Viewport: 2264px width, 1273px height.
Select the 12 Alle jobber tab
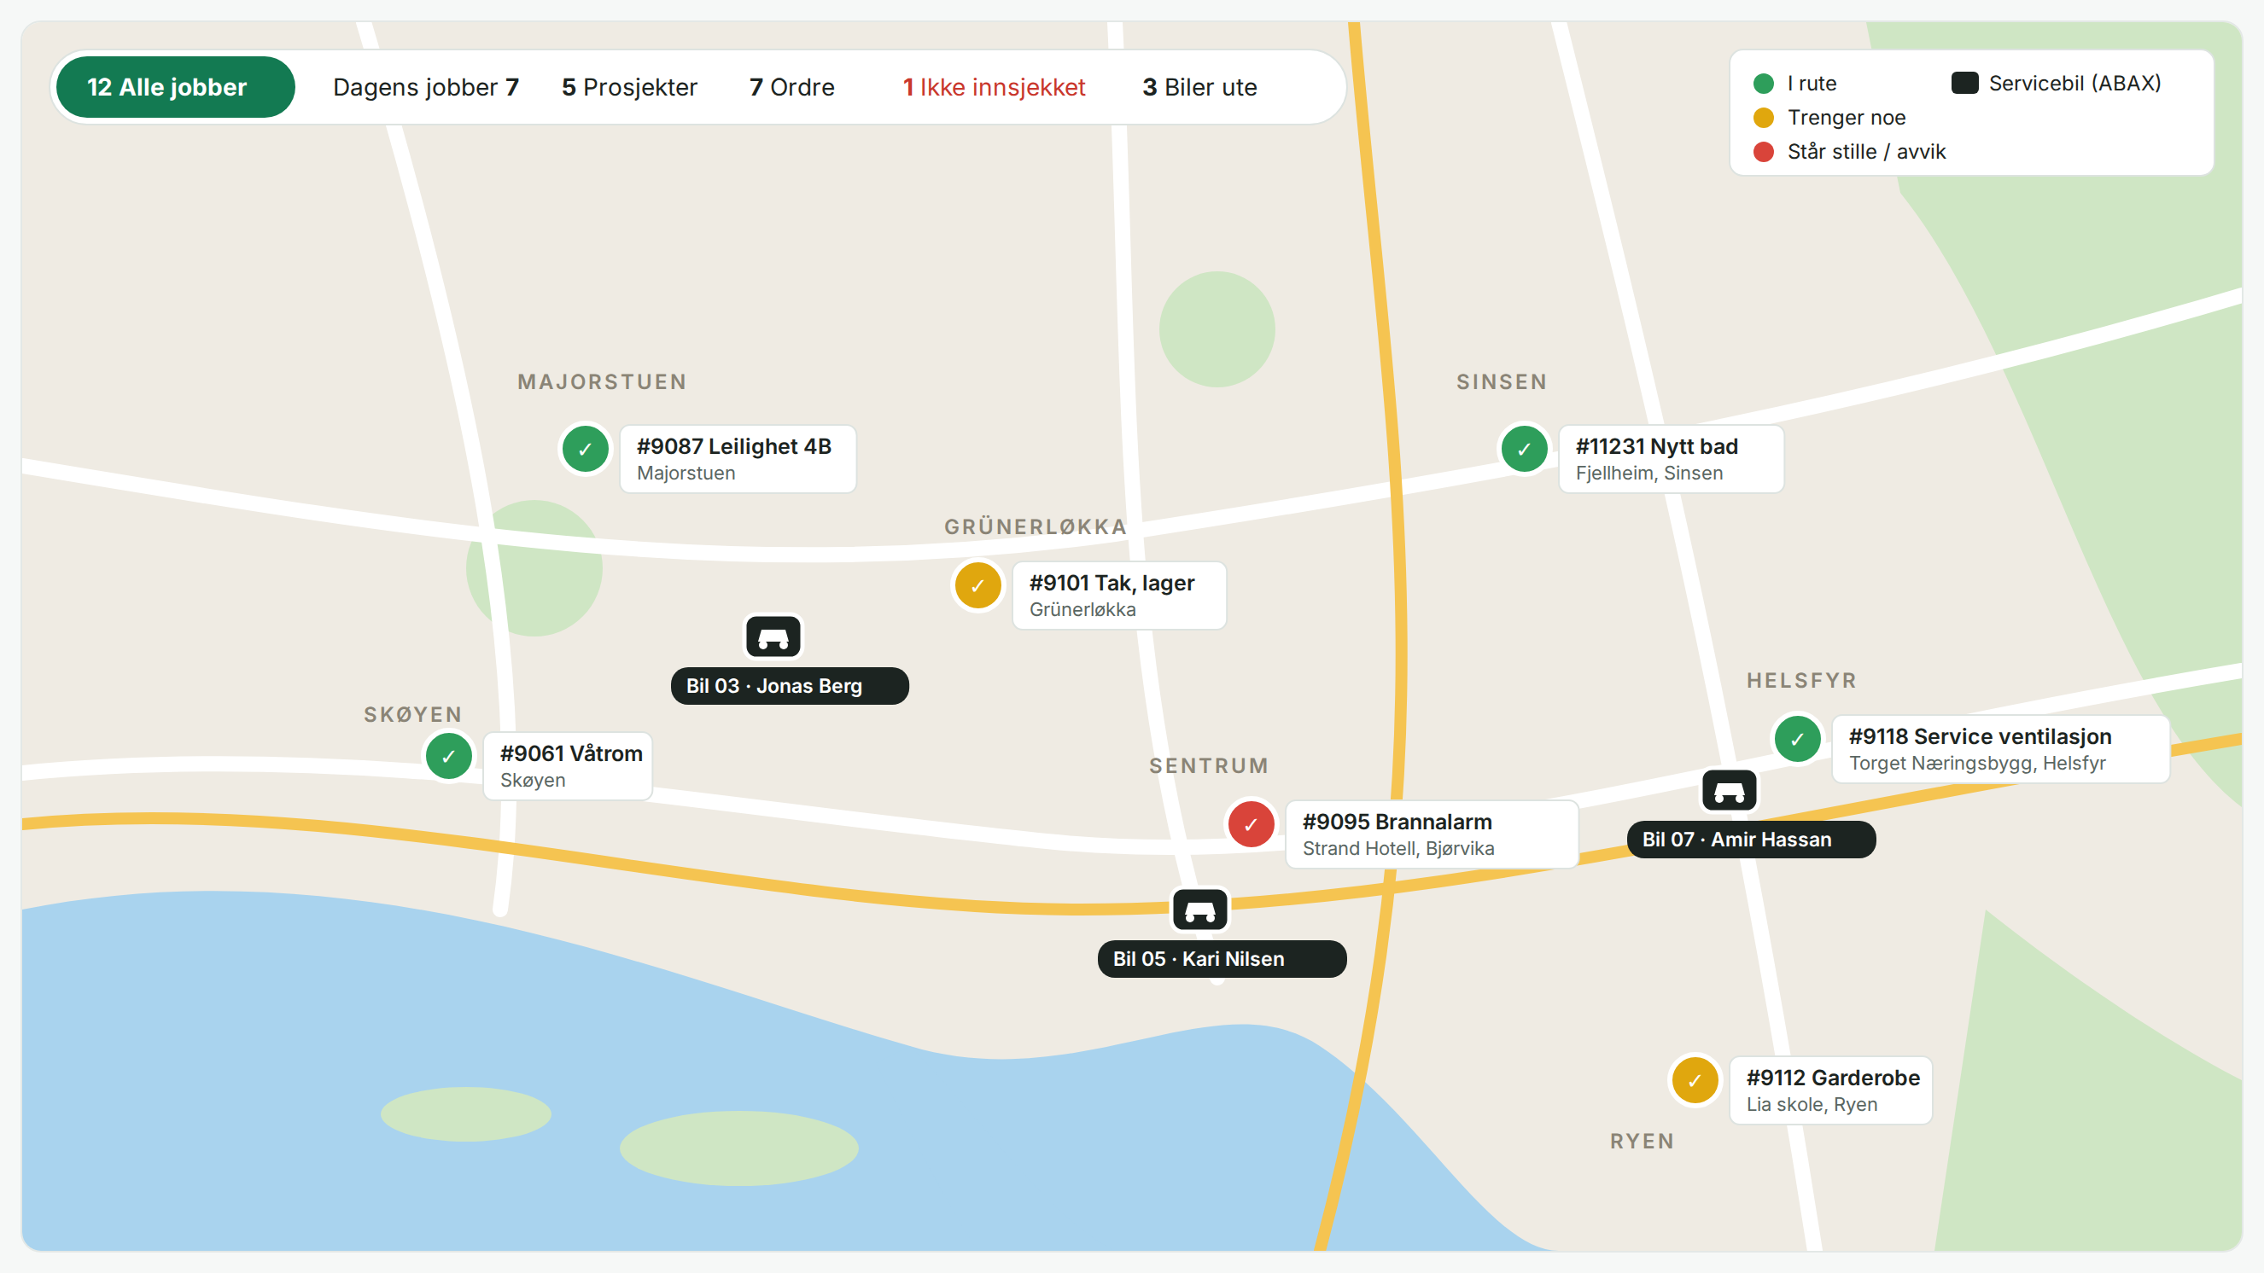(x=175, y=87)
